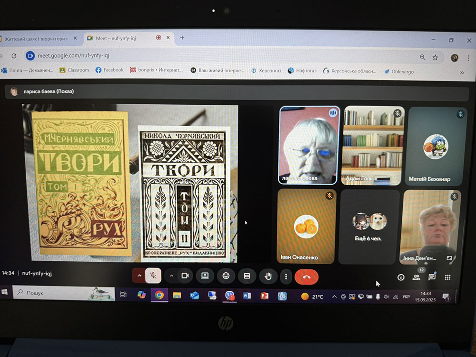This screenshot has height=357, width=476.
Task: Switch input language УКР
Action: [406, 297]
